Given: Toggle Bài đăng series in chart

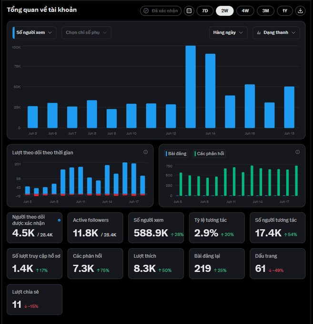Looking at the screenshot, I should pyautogui.click(x=176, y=153).
